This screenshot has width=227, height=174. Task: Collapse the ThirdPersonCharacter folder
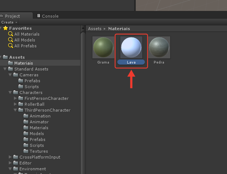tap(15, 110)
